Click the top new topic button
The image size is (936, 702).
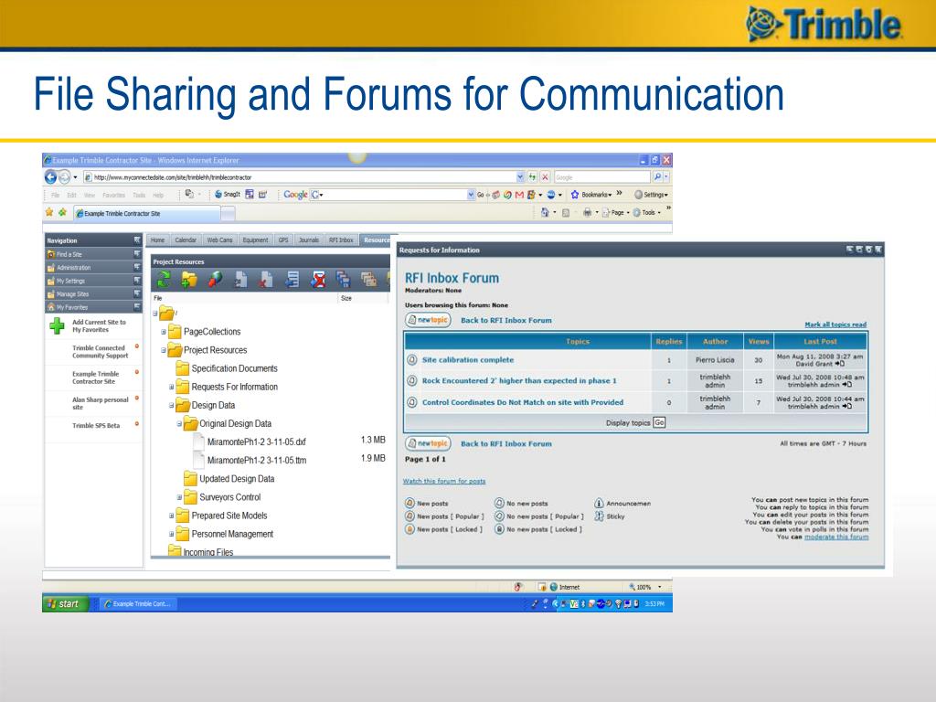[428, 320]
